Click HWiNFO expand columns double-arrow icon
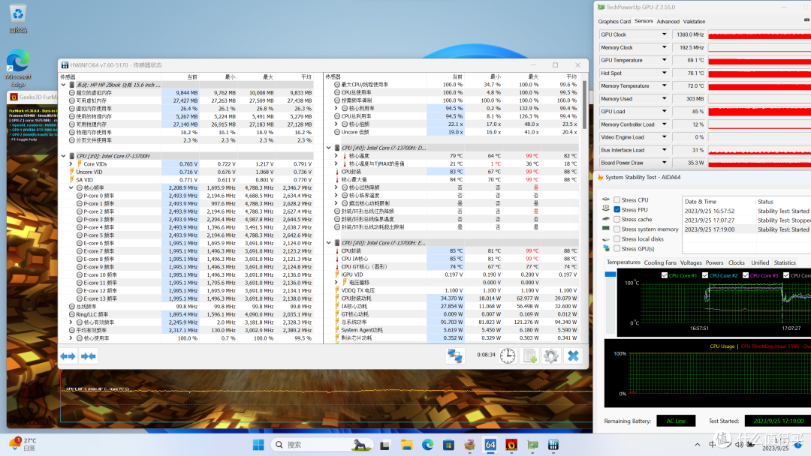 pos(68,356)
